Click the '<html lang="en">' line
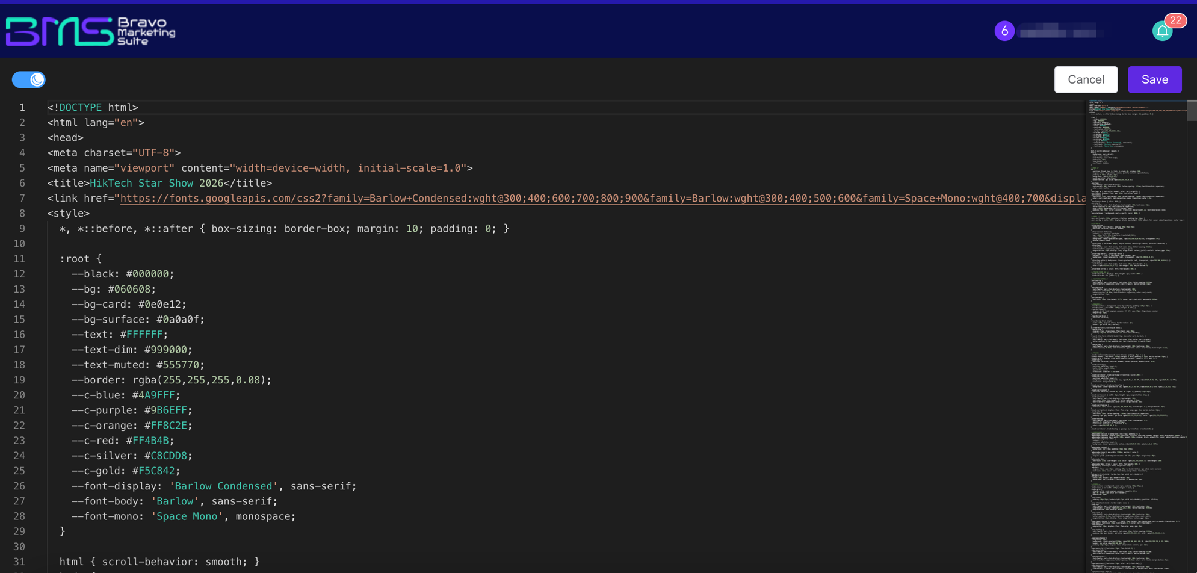The image size is (1197, 573). 96,122
